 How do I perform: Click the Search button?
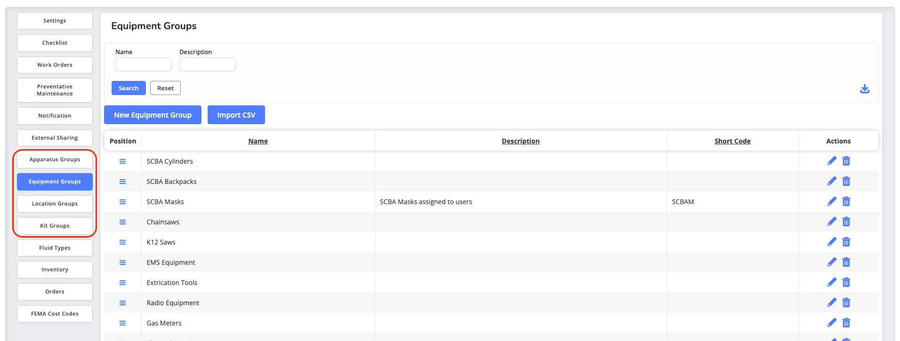pyautogui.click(x=129, y=88)
